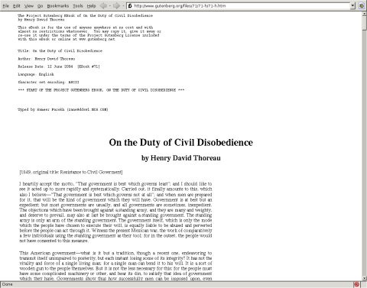The image size is (367, 288).
Task: Open the Back button history dropdown
Action: [x=110, y=5]
